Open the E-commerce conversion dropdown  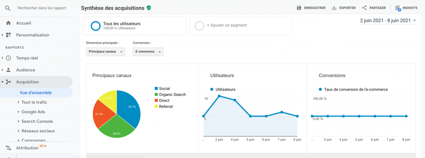(x=148, y=52)
